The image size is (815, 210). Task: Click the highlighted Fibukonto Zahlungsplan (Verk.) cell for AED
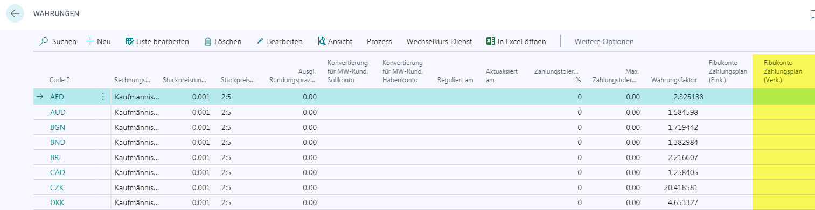tap(784, 97)
